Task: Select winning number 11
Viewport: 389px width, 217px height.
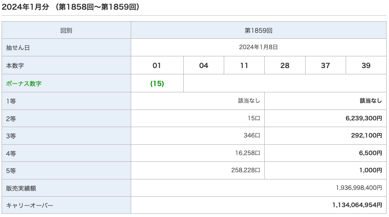Action: tap(244, 66)
